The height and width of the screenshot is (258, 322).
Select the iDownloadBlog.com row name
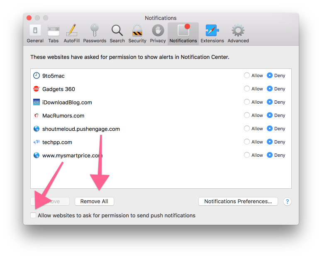[x=67, y=102]
